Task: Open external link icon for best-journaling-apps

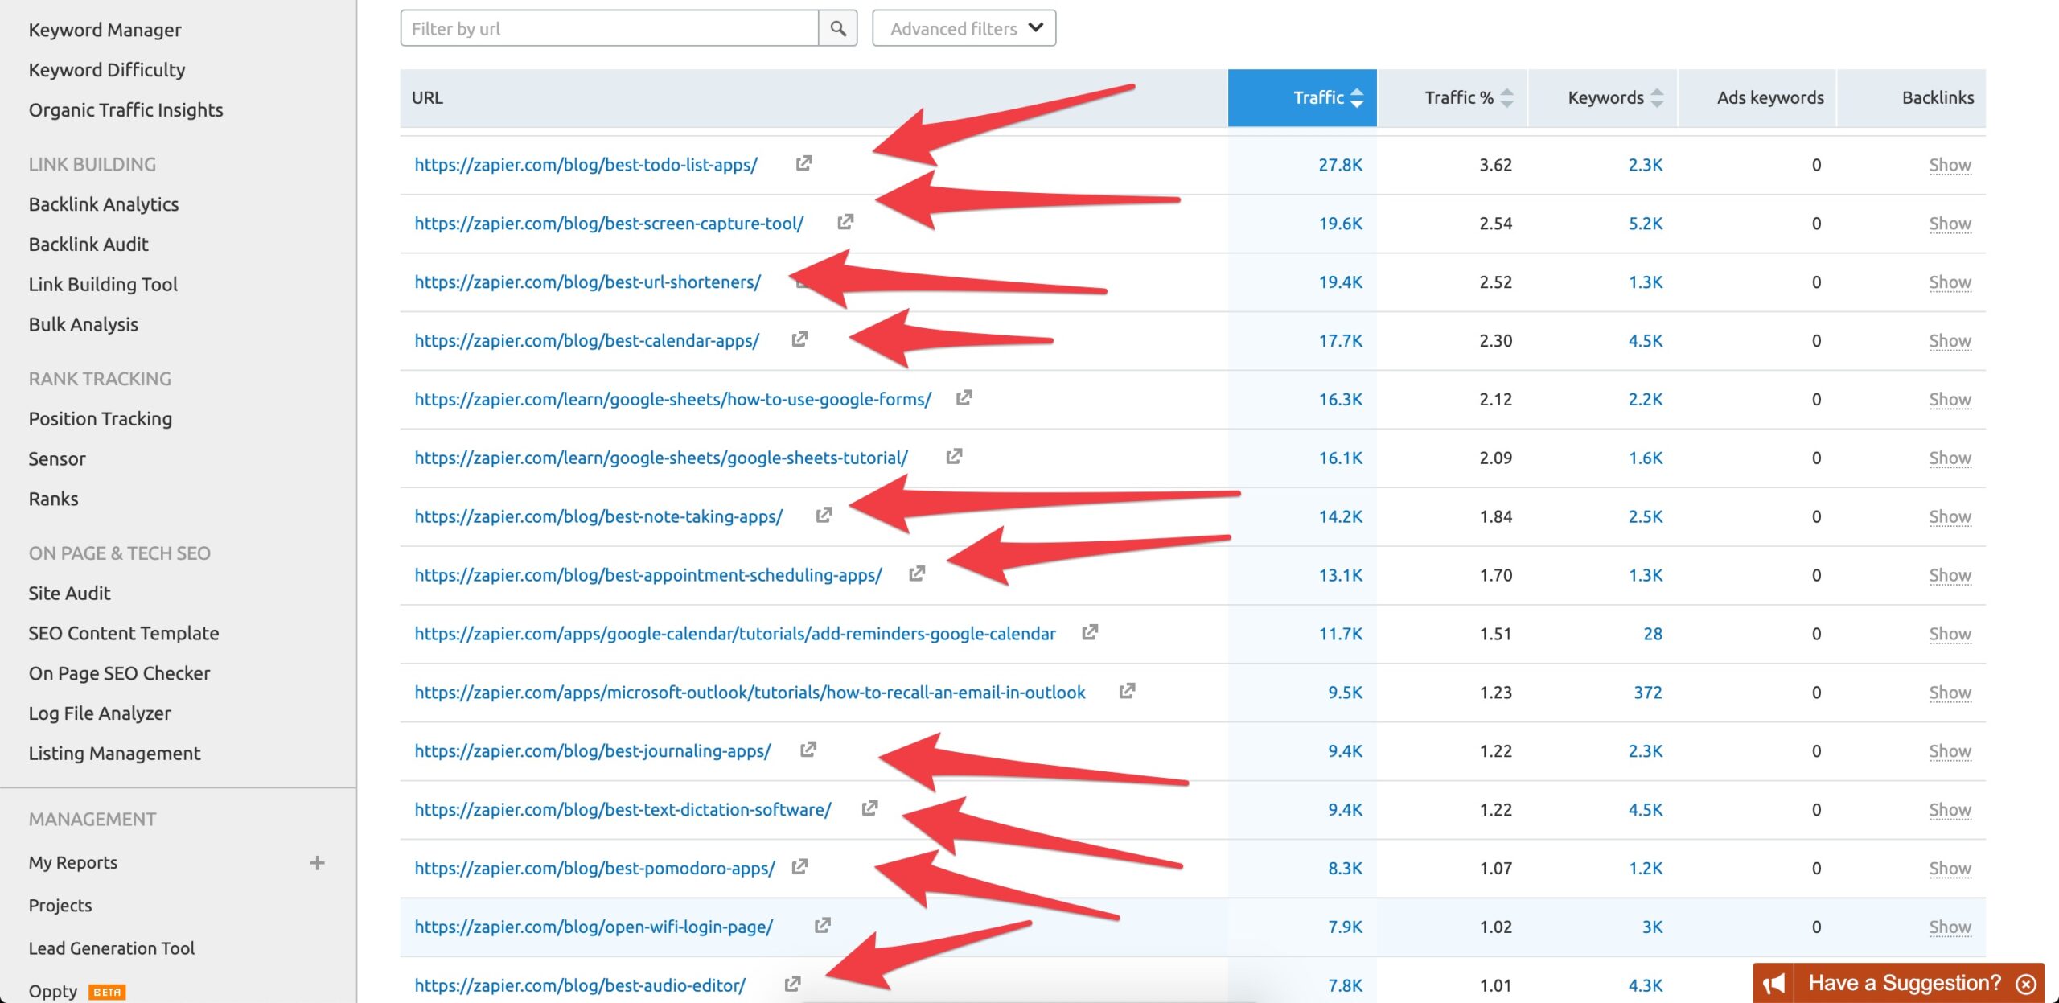Action: [x=808, y=749]
